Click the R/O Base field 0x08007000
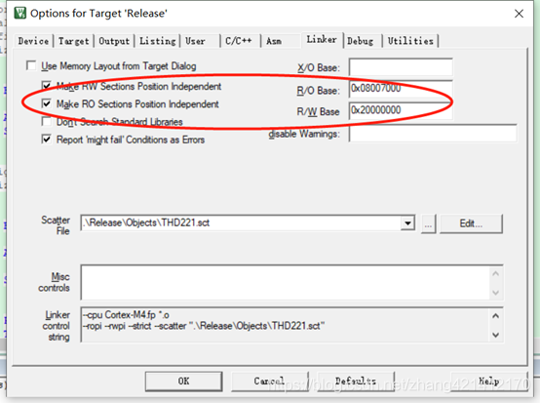Image resolution: width=540 pixels, height=403 pixels. [401, 89]
